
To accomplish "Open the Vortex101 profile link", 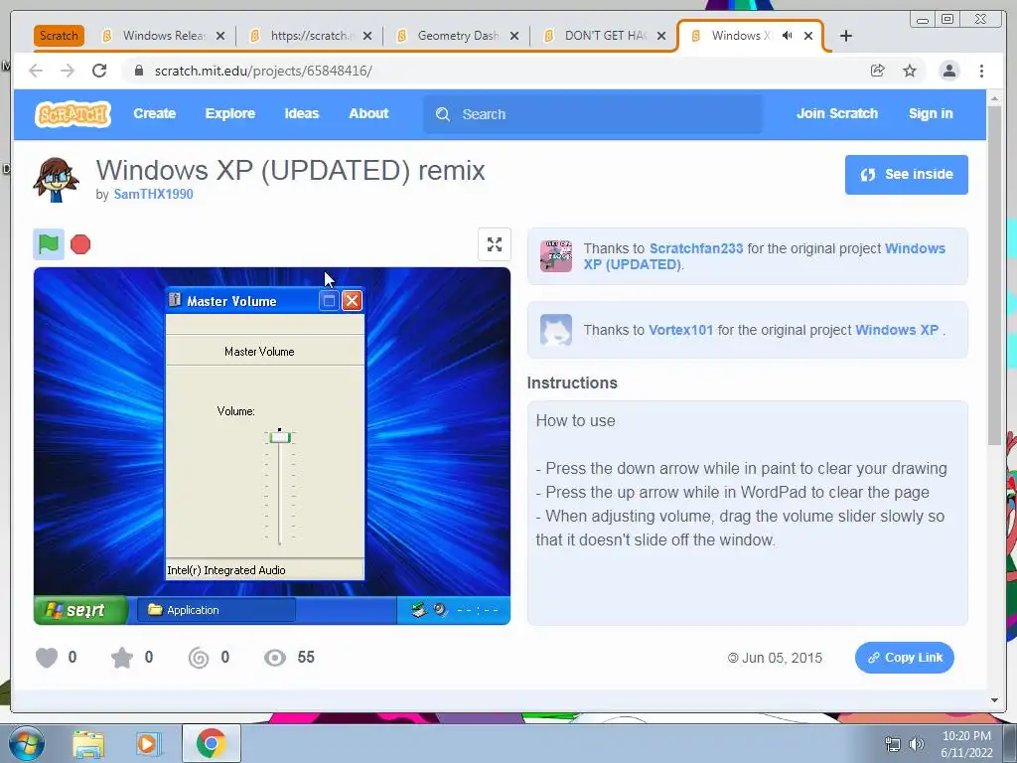I will pyautogui.click(x=680, y=330).
